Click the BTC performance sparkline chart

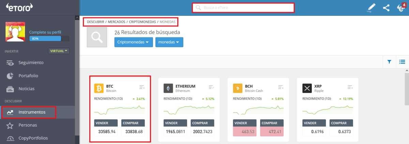tap(119, 109)
